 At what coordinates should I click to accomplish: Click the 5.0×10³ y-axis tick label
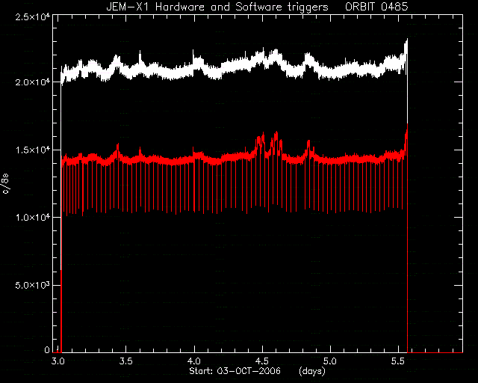pos(32,285)
